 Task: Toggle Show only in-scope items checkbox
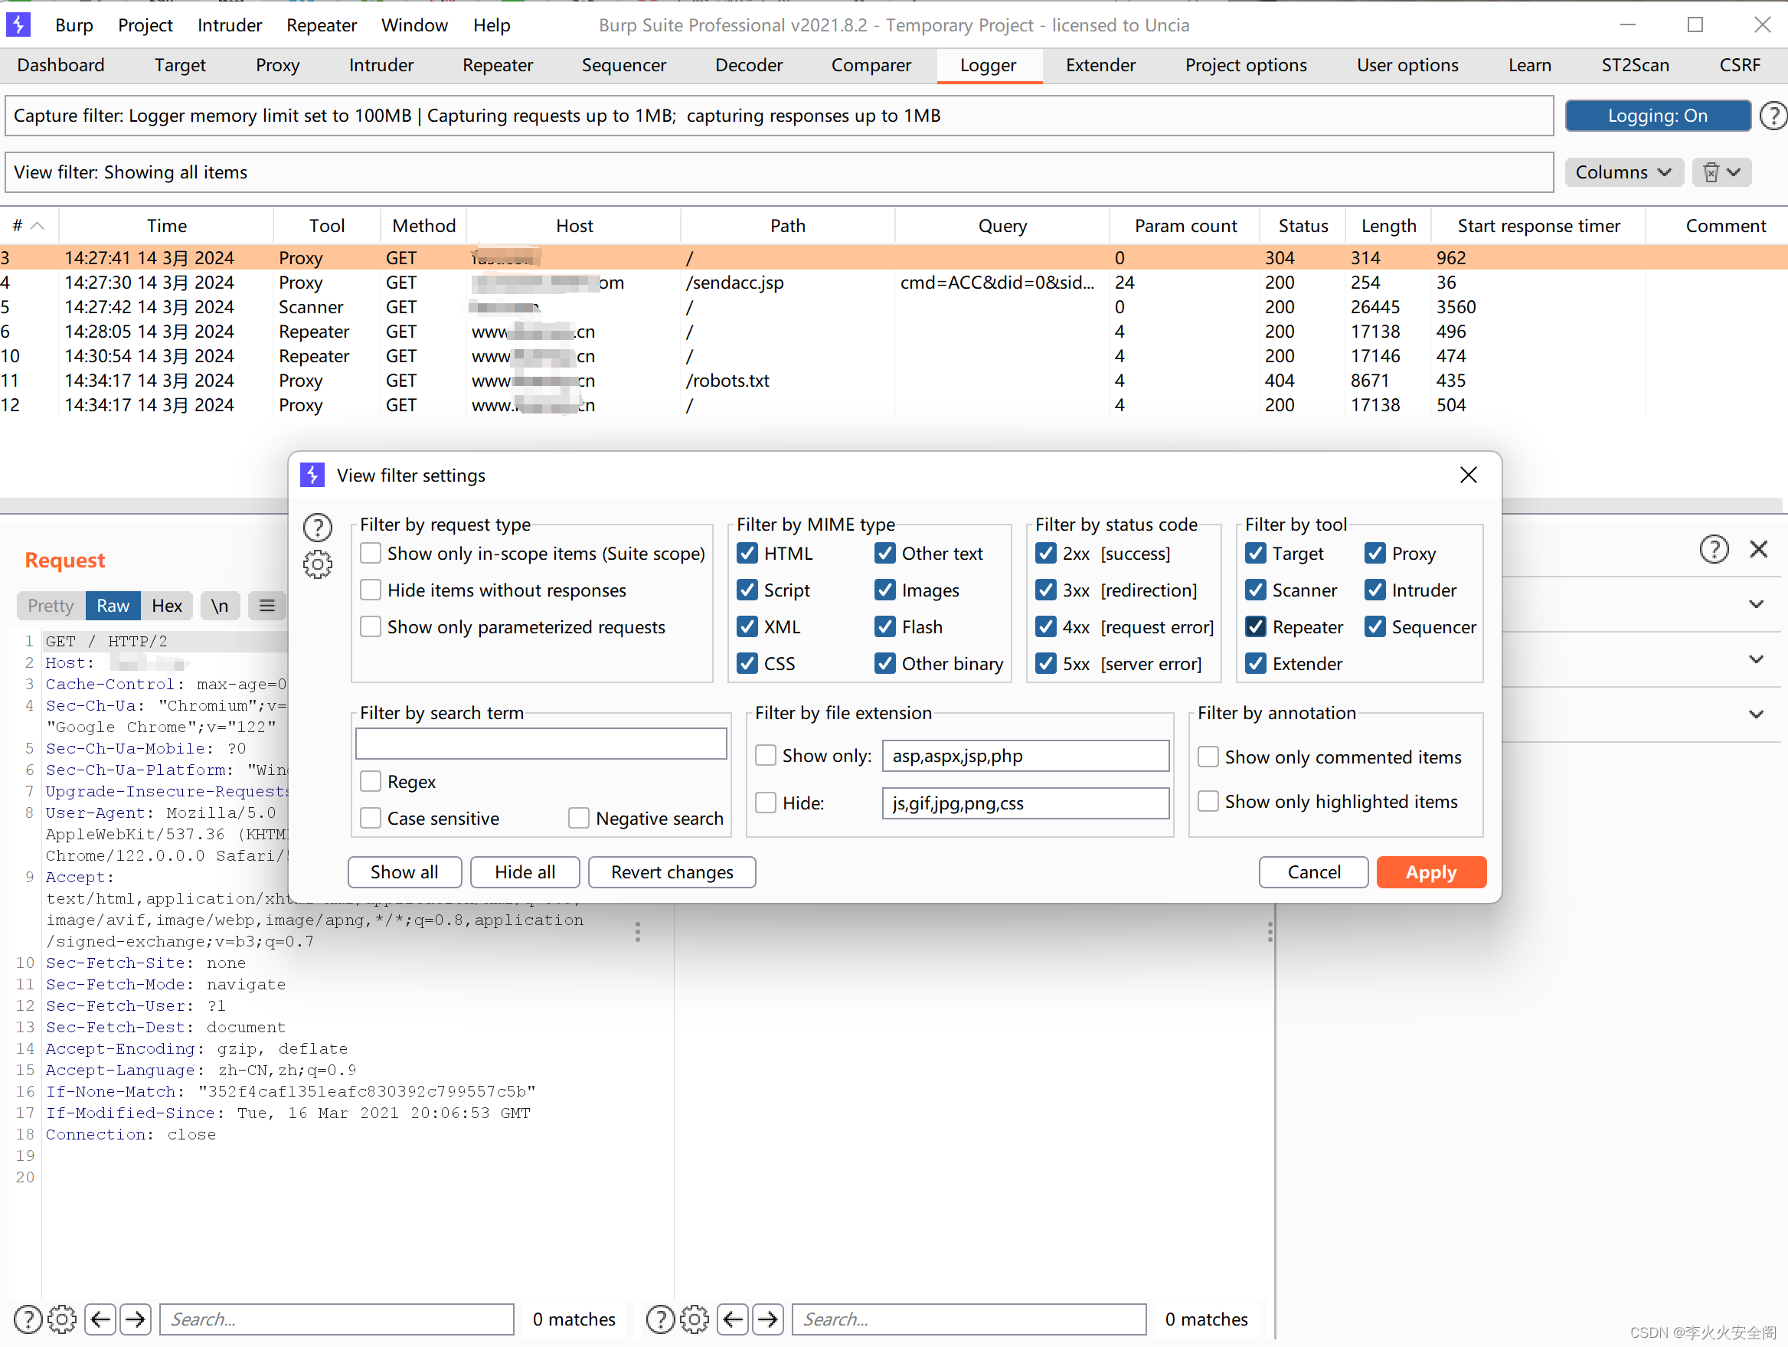click(370, 553)
